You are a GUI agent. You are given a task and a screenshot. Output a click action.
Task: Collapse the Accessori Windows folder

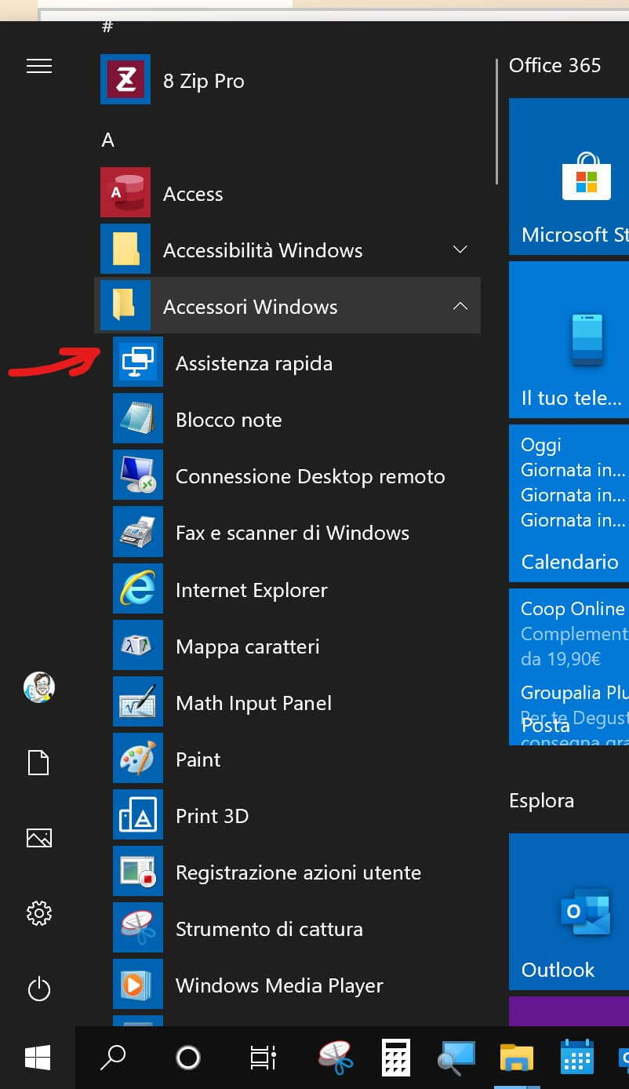tap(460, 307)
